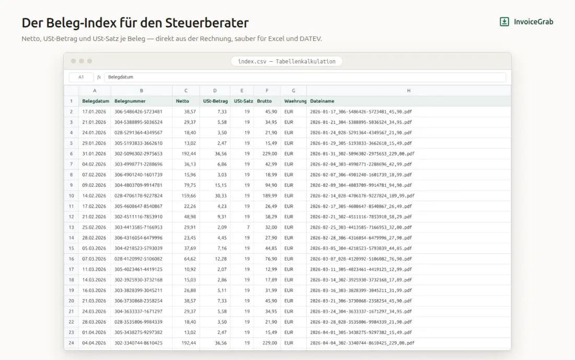Click the Waehrung header cell
575x360 pixels.
pyautogui.click(x=293, y=101)
